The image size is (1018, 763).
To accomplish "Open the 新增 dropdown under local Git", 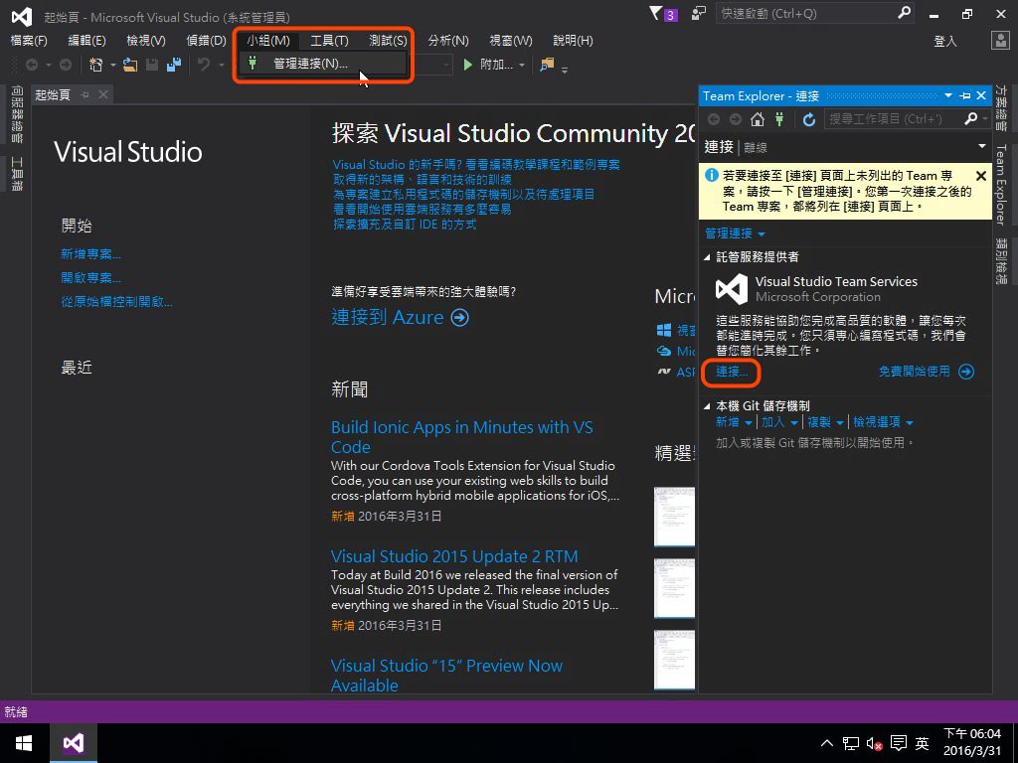I will coord(734,422).
